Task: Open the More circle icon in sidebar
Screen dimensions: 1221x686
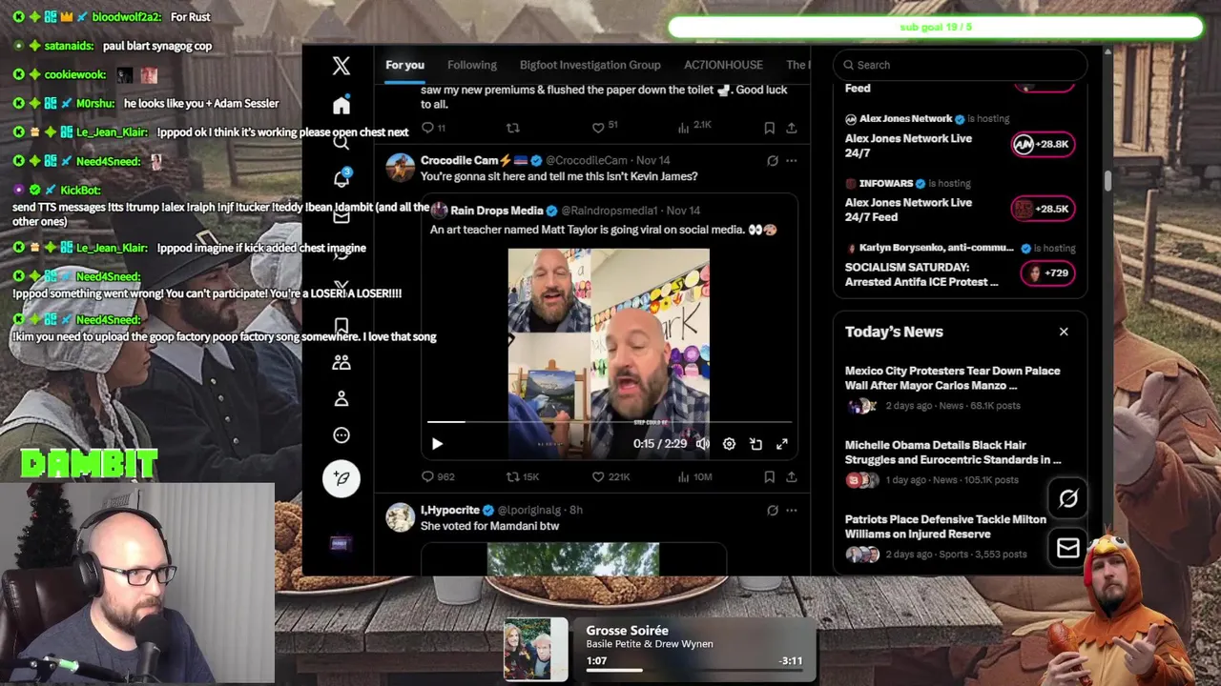Action: click(341, 435)
